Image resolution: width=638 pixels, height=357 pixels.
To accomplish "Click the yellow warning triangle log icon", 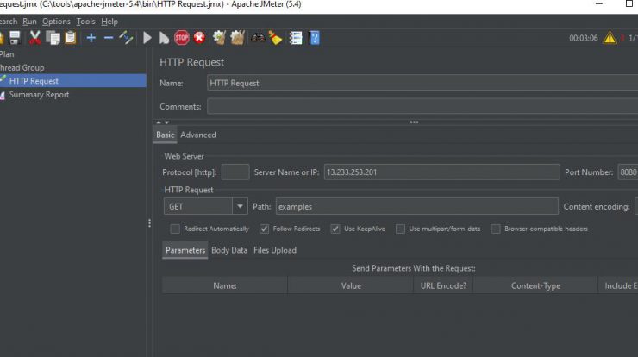I will (610, 38).
